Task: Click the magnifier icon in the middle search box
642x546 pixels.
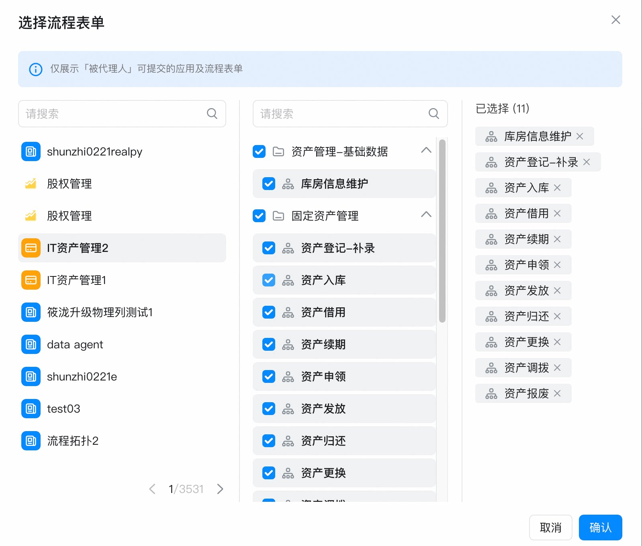Action: pyautogui.click(x=433, y=114)
